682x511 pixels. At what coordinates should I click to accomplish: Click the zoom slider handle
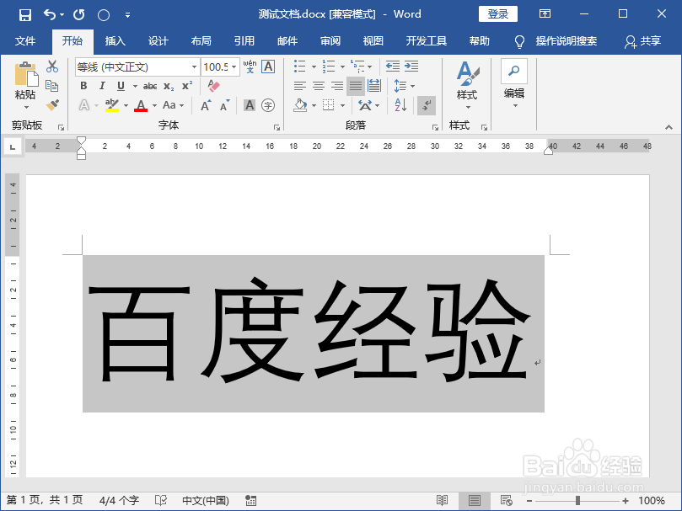pyautogui.click(x=577, y=501)
